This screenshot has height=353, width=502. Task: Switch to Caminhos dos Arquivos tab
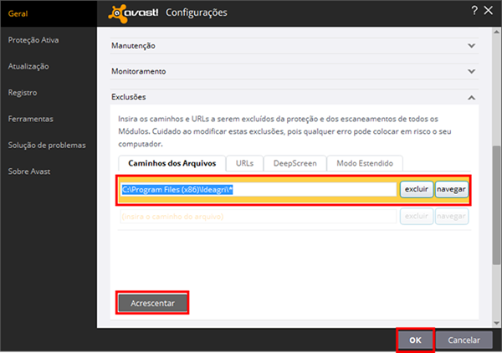(172, 163)
